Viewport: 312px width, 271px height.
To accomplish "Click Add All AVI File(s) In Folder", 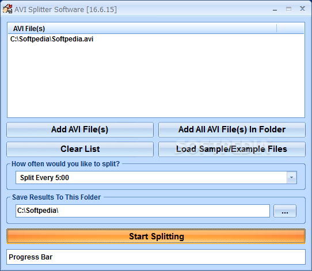I will tap(232, 129).
